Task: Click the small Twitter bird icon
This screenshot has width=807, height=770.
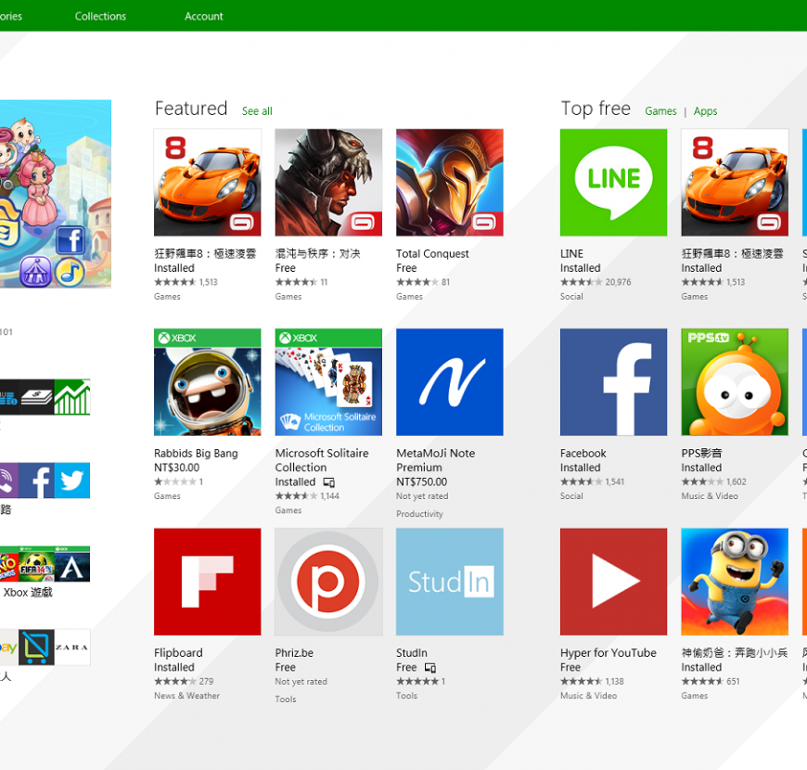Action: [72, 481]
